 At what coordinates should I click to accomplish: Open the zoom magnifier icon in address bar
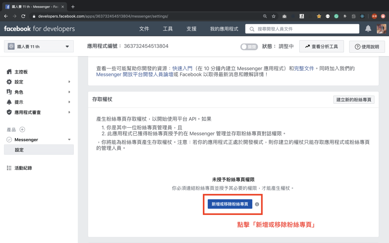pyautogui.click(x=265, y=16)
